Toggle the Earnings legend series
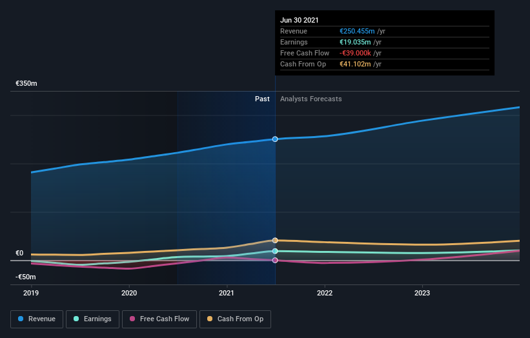 coord(92,319)
